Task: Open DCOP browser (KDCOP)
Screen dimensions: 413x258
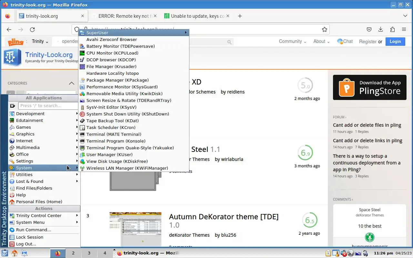Action: 134,60
